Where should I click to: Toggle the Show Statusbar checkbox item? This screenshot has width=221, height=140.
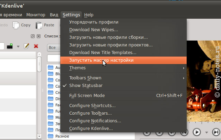pos(87,85)
